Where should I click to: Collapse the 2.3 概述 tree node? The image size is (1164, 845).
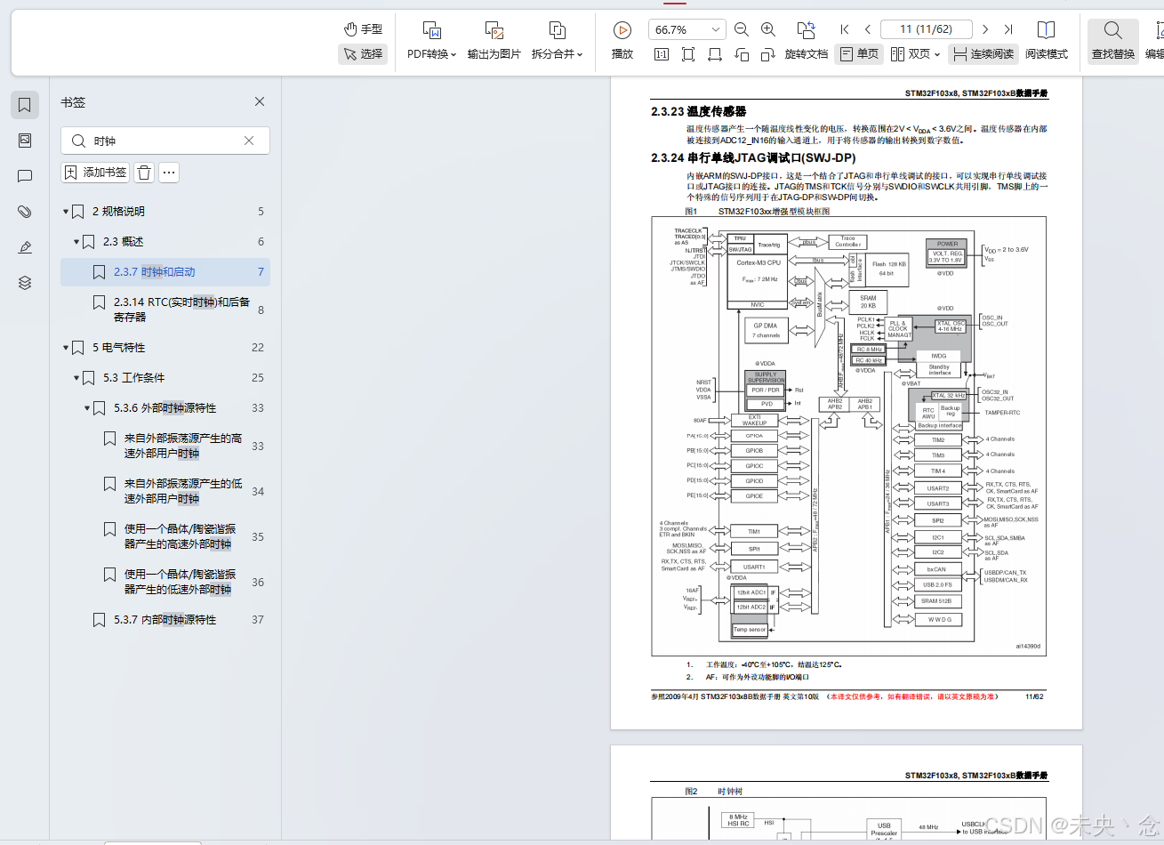point(76,242)
